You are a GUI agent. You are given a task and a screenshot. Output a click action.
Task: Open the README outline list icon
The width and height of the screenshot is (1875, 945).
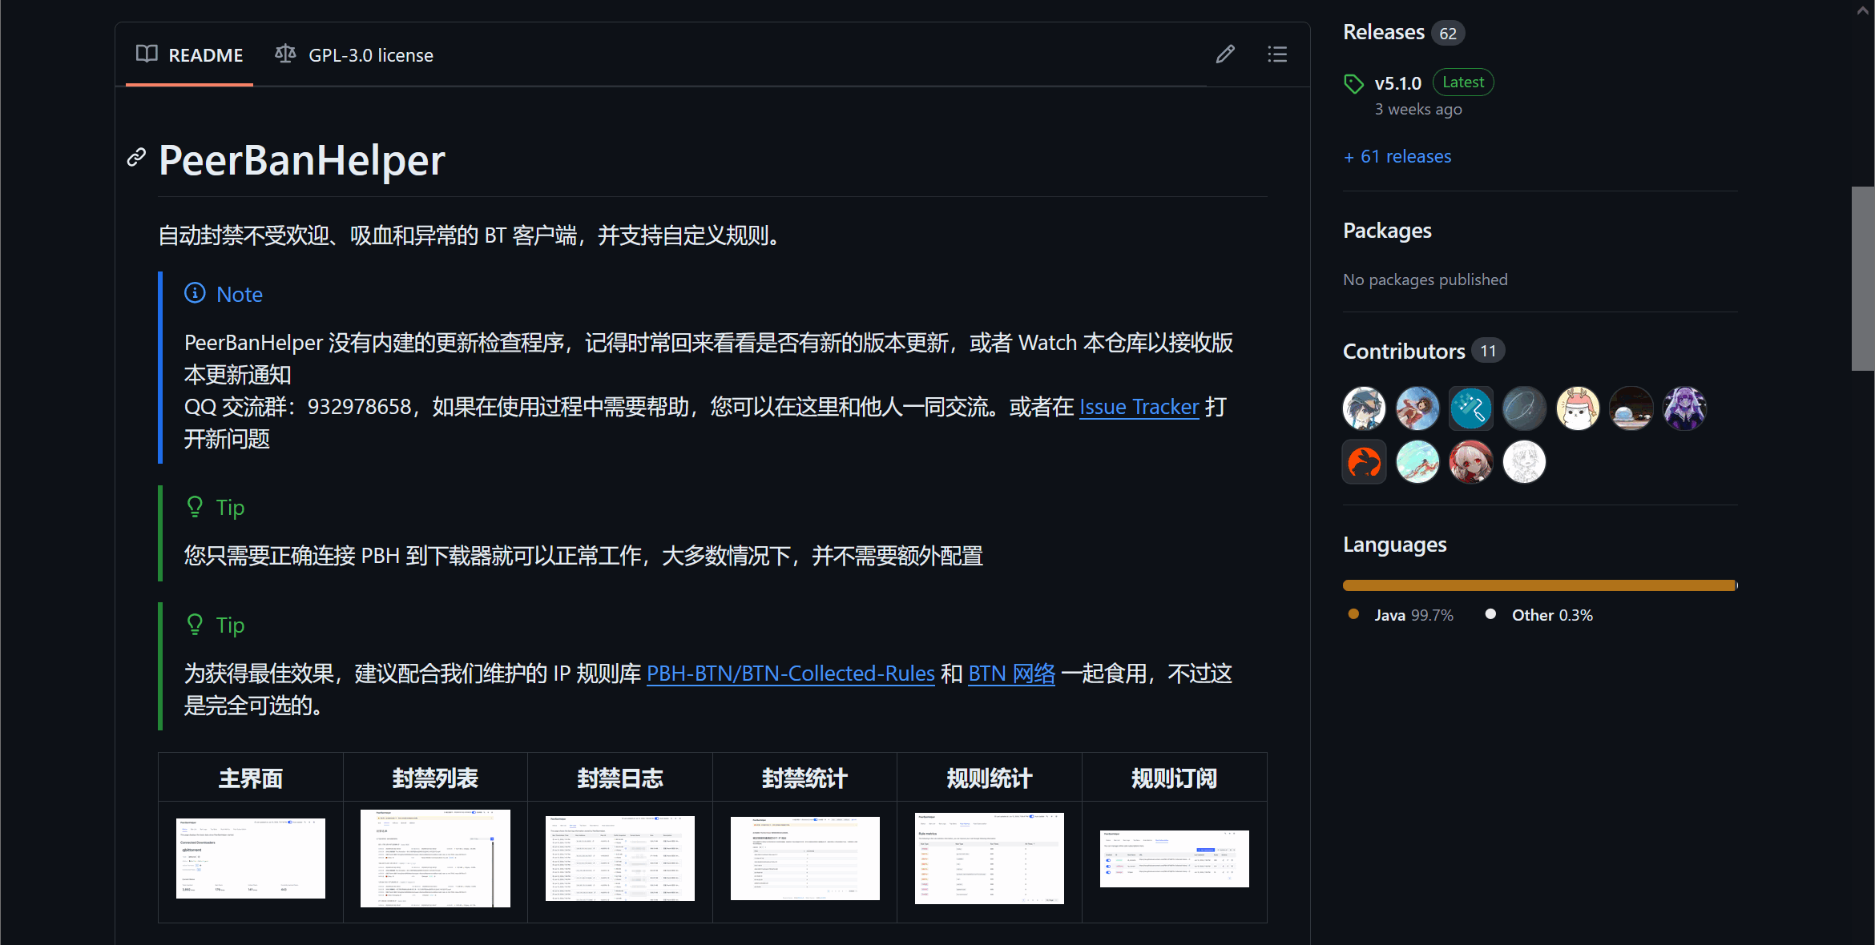coord(1277,54)
